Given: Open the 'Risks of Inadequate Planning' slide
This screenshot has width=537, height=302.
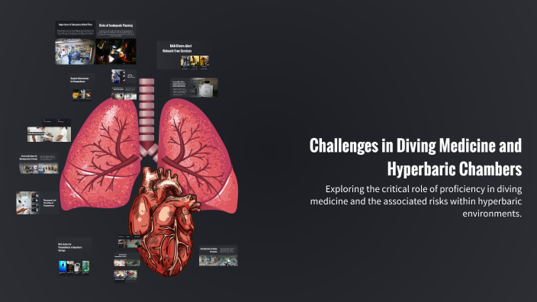Looking at the screenshot, I should pyautogui.click(x=116, y=43).
